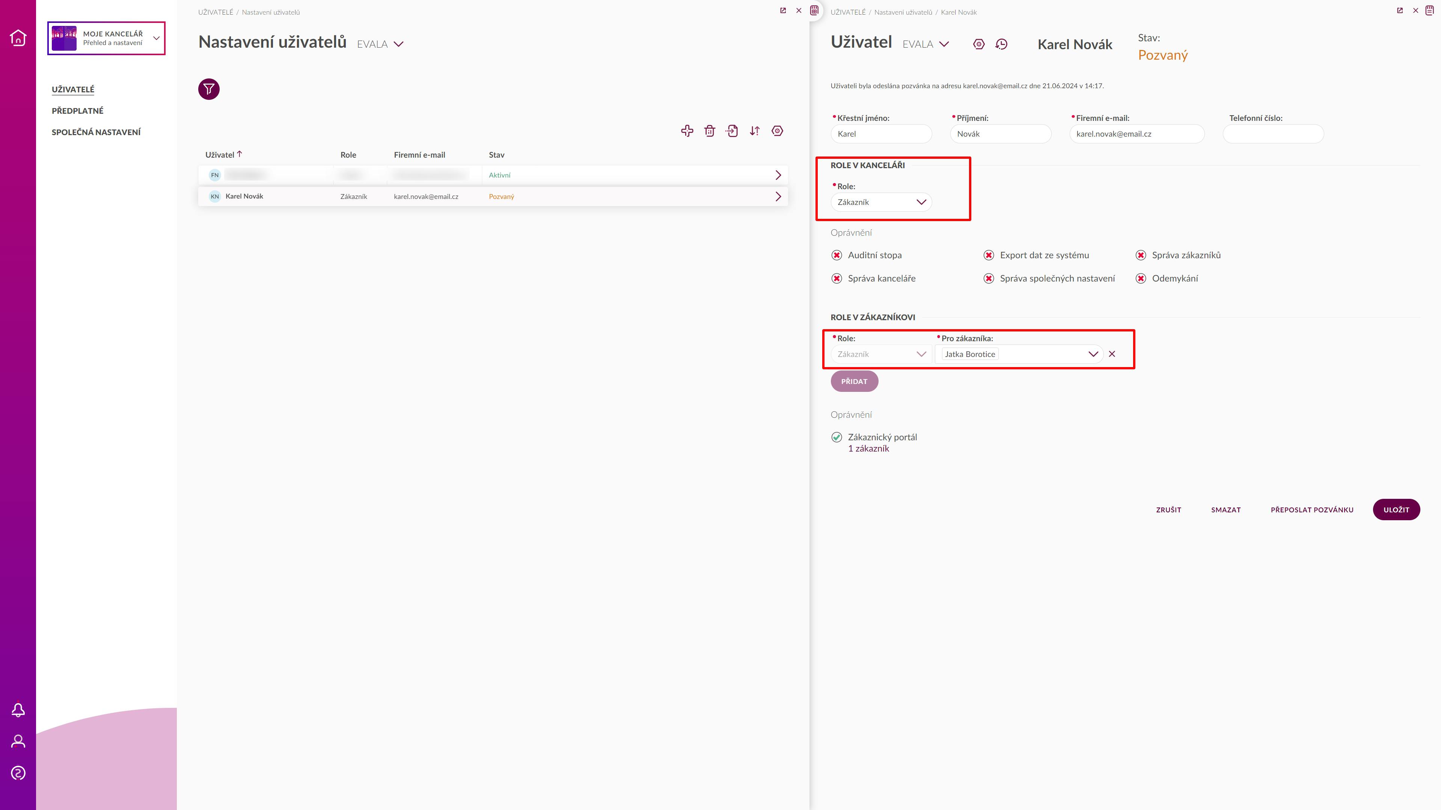Add a new user with plus icon
Screen dimensions: 1441x810
click(687, 131)
